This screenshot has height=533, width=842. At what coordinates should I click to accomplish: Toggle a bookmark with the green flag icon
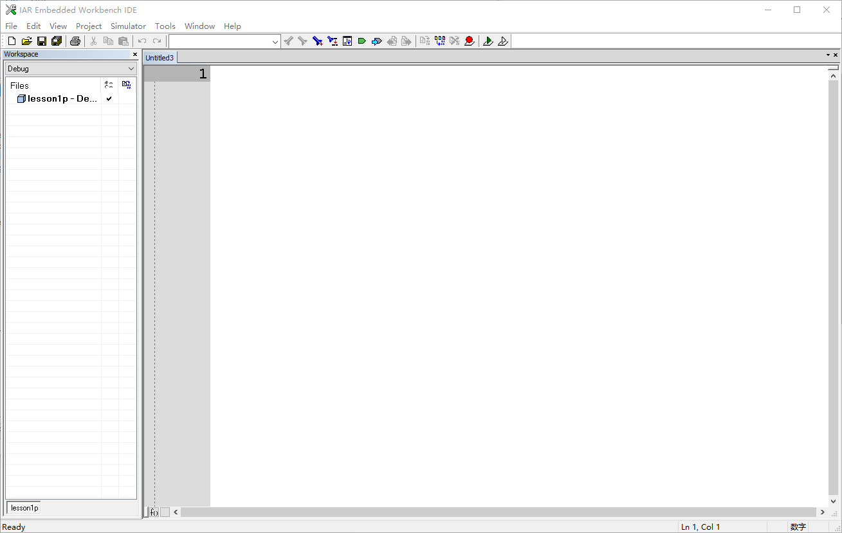point(362,41)
